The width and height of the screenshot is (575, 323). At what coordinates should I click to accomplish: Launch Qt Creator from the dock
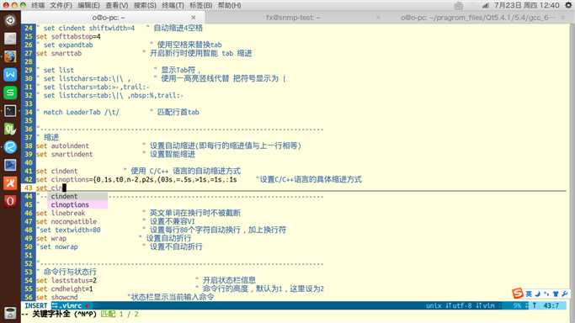click(10, 129)
